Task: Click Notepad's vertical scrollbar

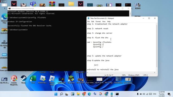Action: point(157,46)
